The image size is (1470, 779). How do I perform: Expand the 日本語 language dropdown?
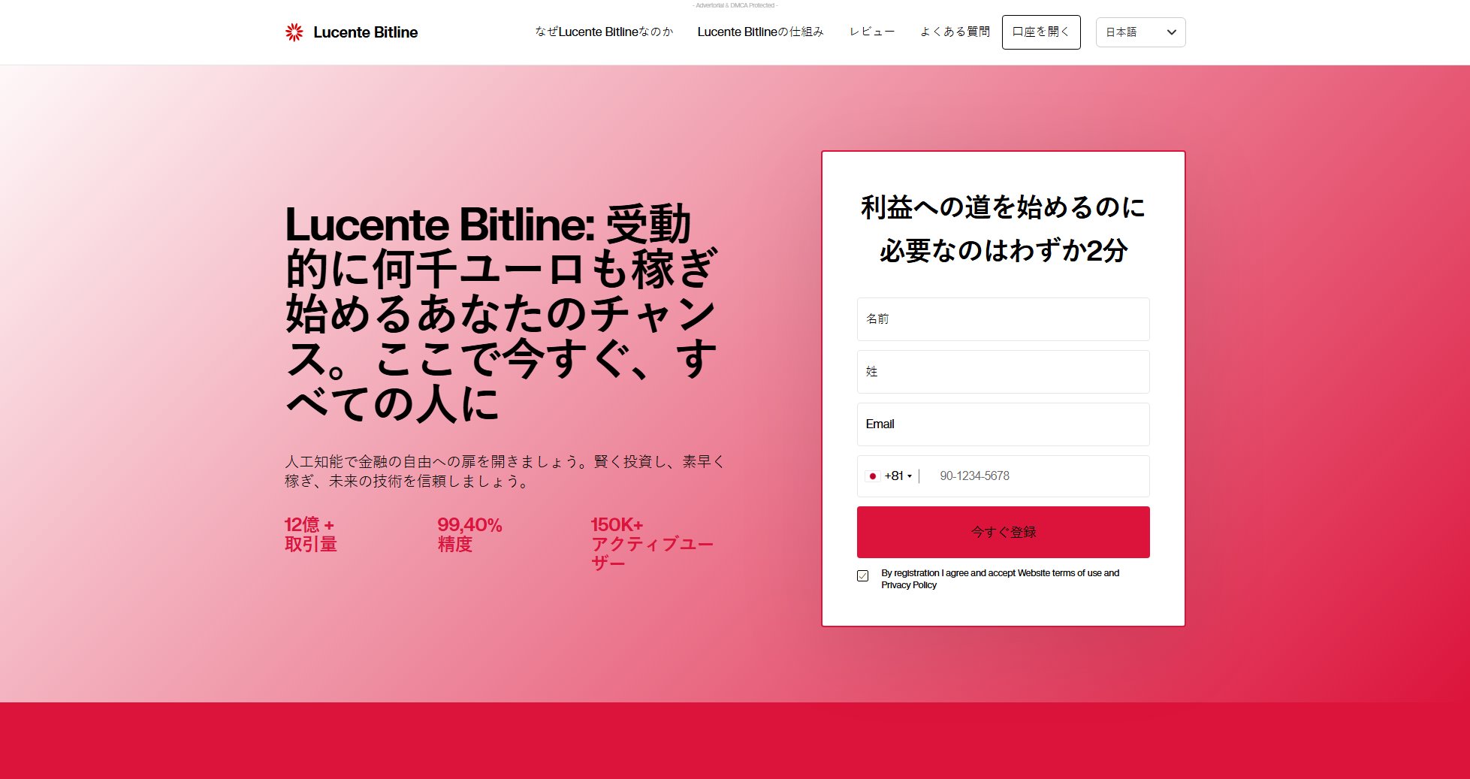pyautogui.click(x=1140, y=32)
